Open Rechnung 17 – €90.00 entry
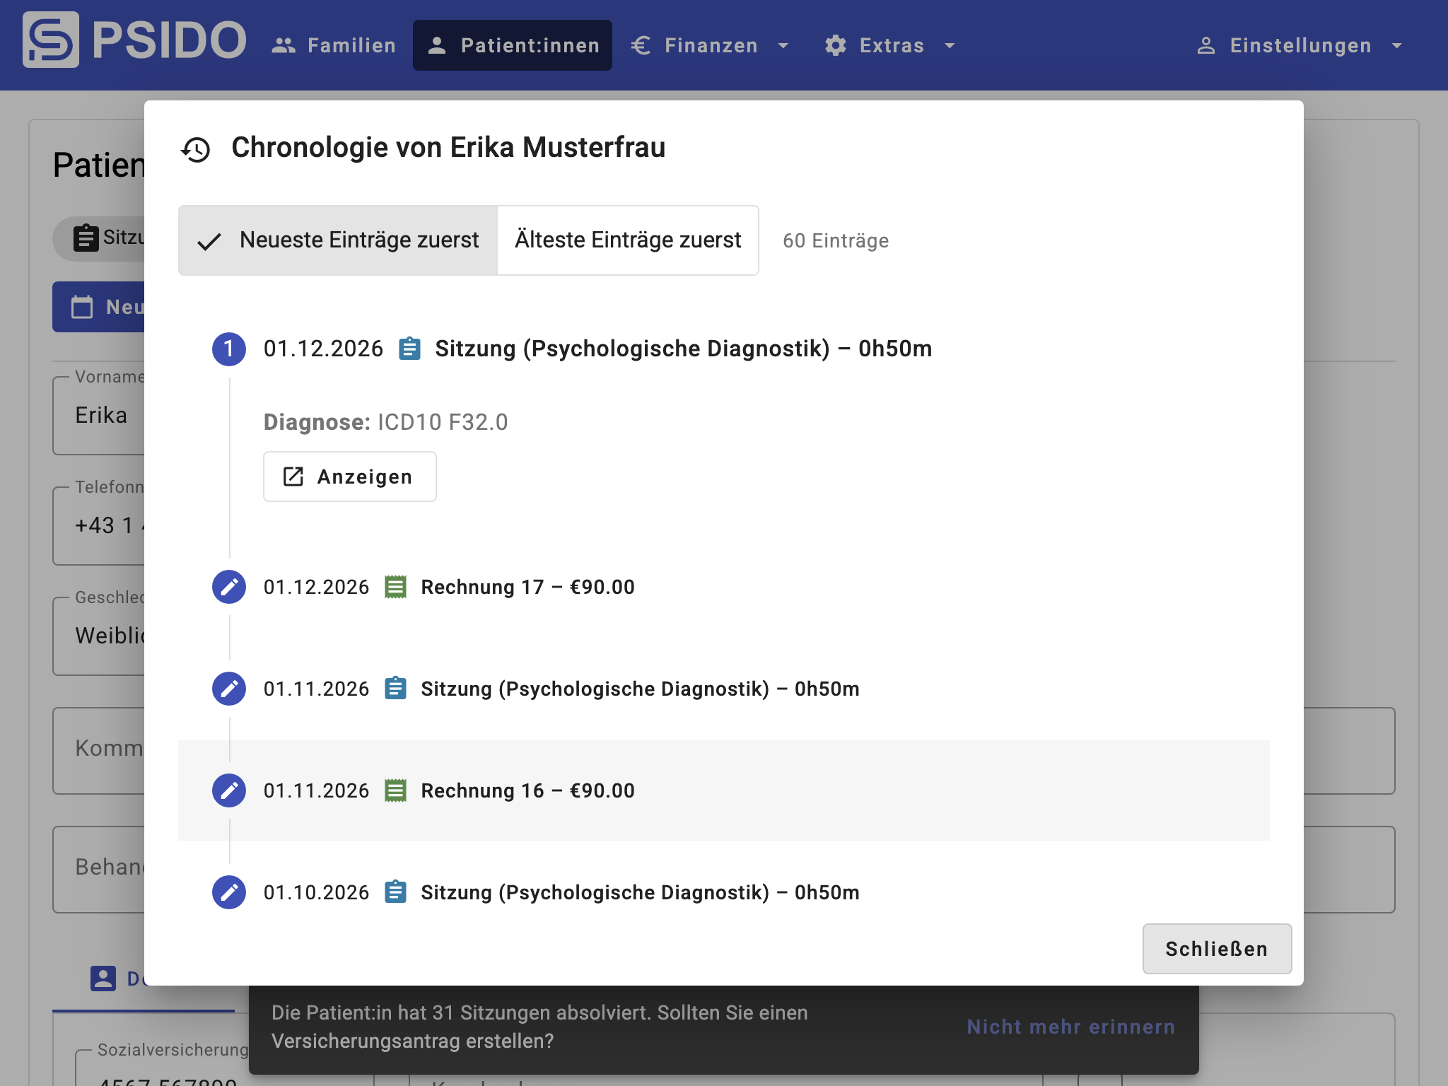Image resolution: width=1448 pixels, height=1086 pixels. coord(527,587)
